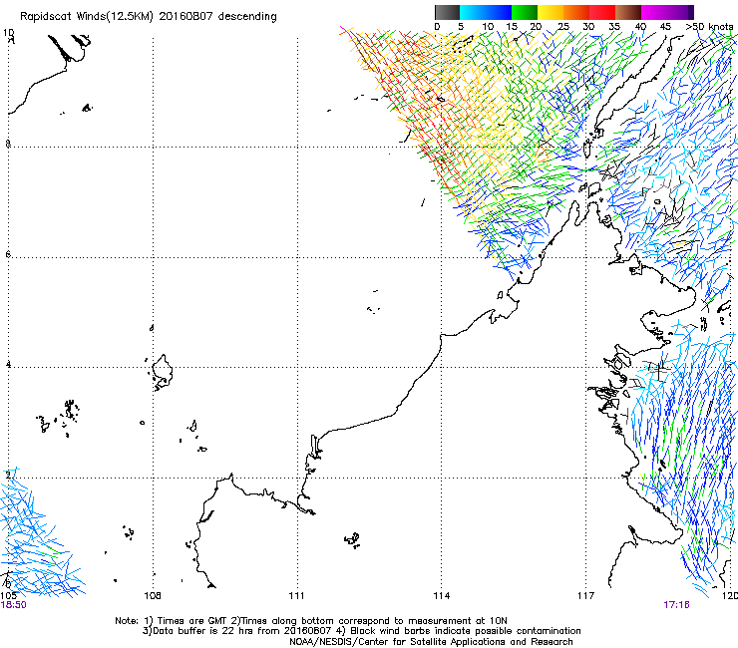Click the "40" label under the color legend
738x648 pixels.
tap(640, 27)
